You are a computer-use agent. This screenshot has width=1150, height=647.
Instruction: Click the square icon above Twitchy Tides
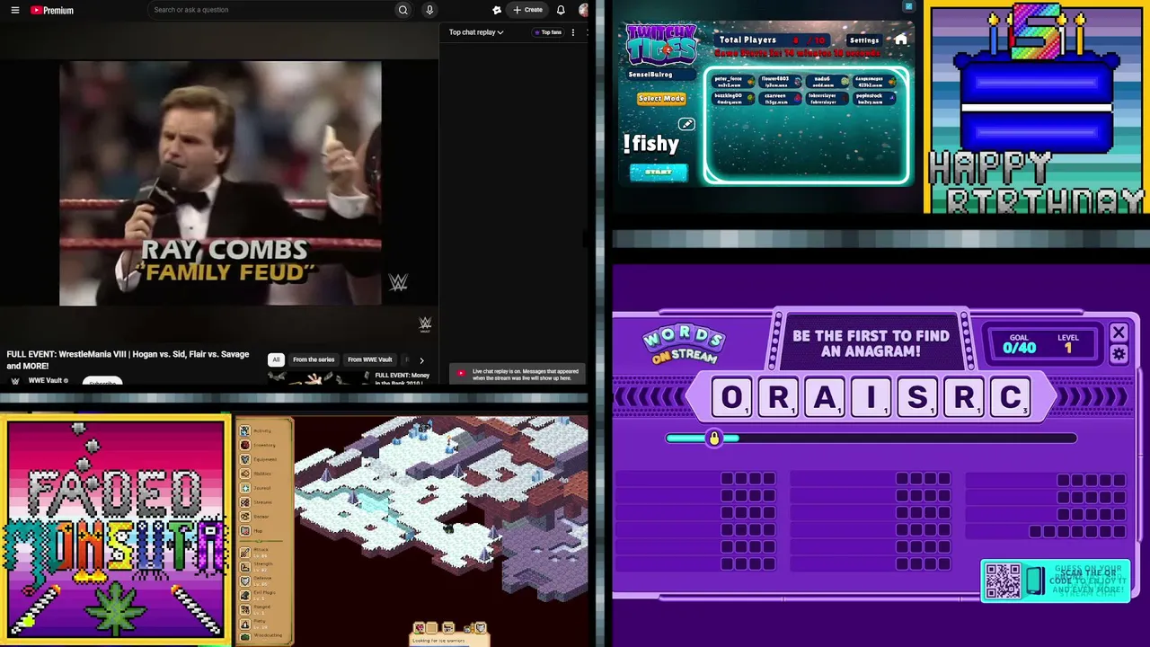pyautogui.click(x=908, y=6)
